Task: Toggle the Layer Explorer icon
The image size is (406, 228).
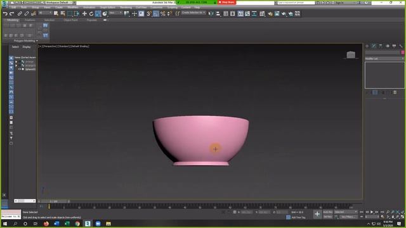Action: [233, 14]
